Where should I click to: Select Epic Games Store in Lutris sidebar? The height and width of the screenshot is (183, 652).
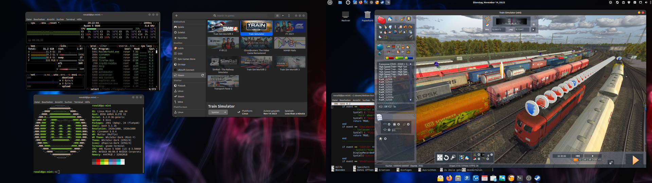tap(186, 59)
